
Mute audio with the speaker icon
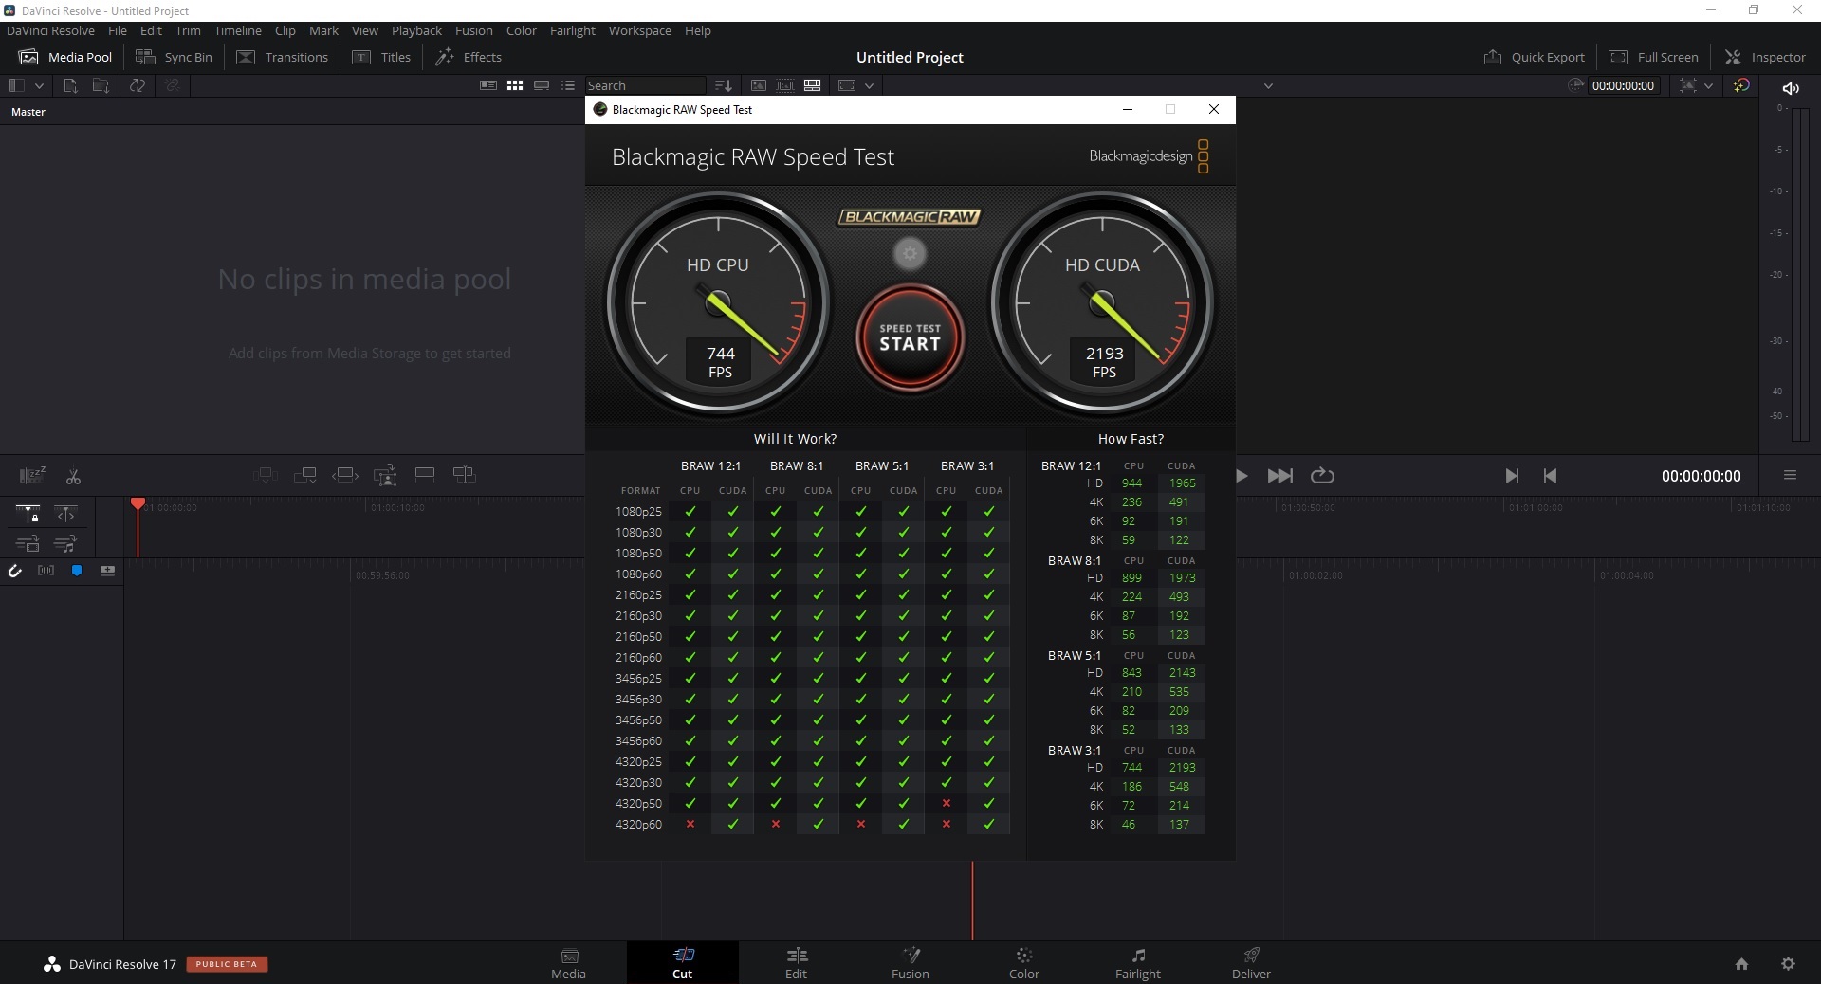pyautogui.click(x=1791, y=88)
